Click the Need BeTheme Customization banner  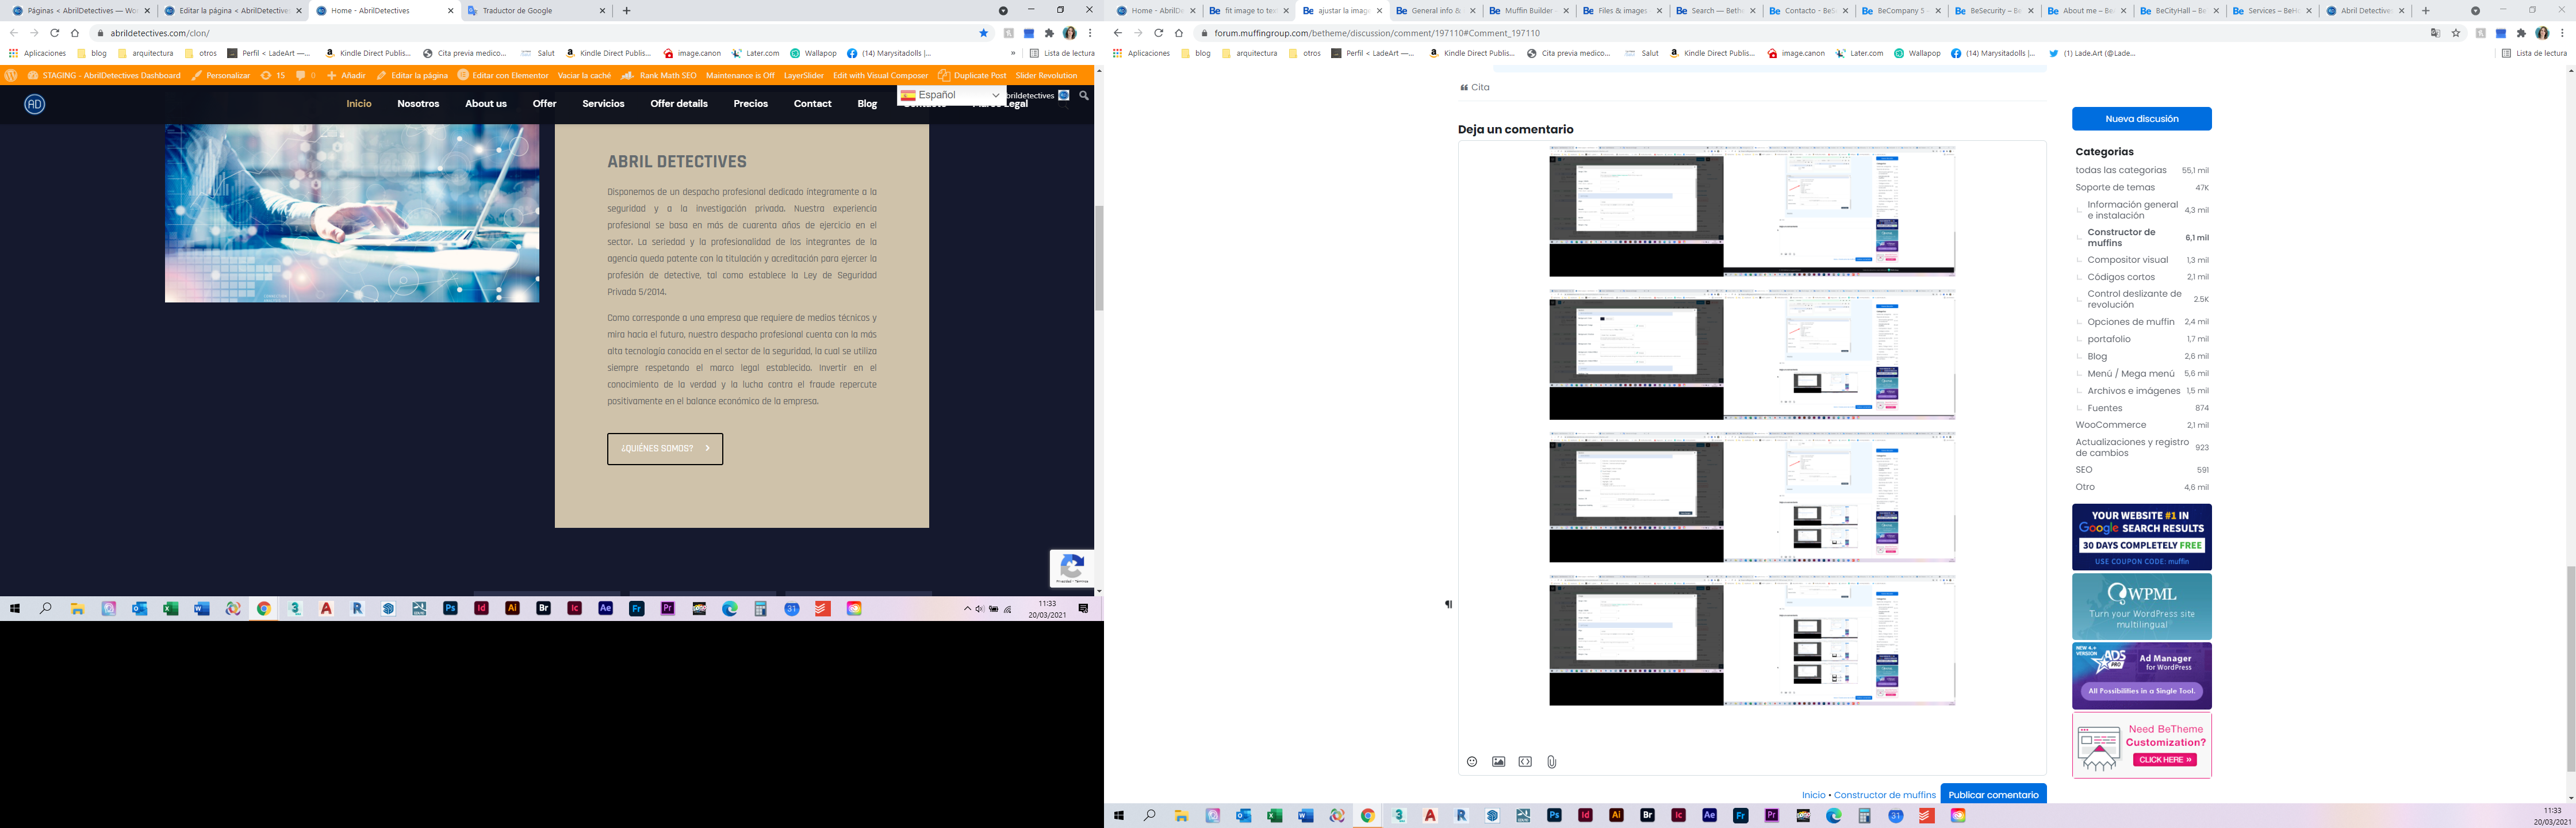tap(2141, 746)
